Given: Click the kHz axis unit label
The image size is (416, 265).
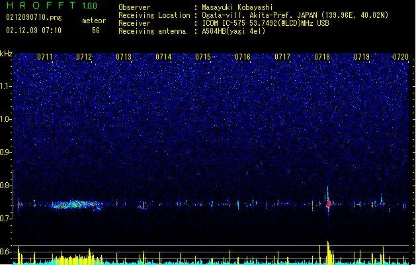Looking at the screenshot, I should pyautogui.click(x=6, y=54).
